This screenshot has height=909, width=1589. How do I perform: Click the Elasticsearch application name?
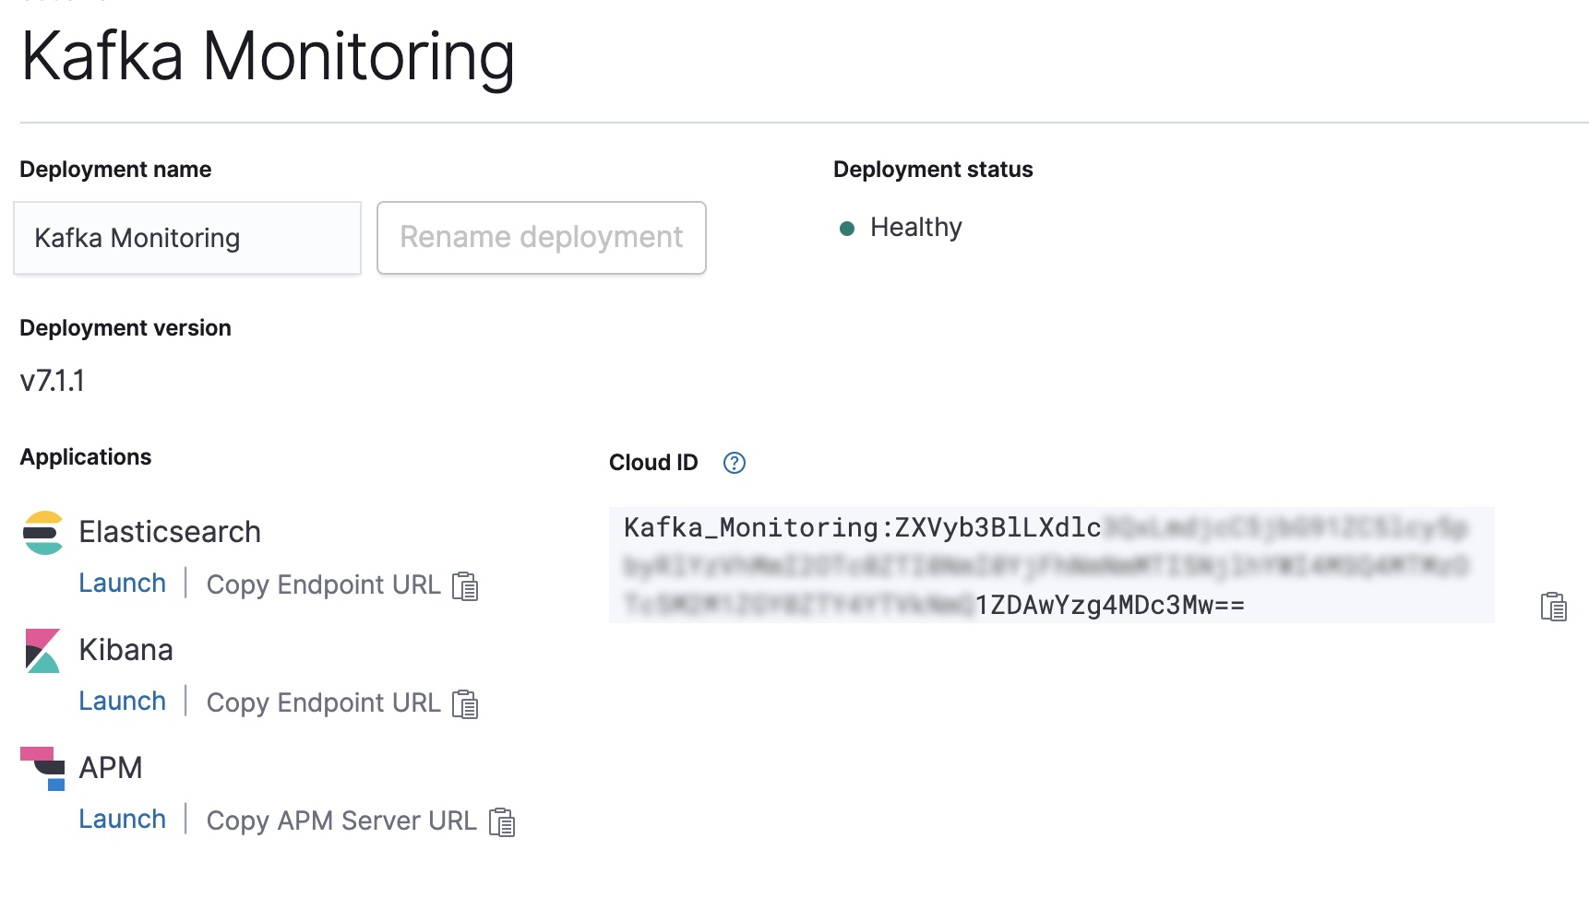point(170,533)
